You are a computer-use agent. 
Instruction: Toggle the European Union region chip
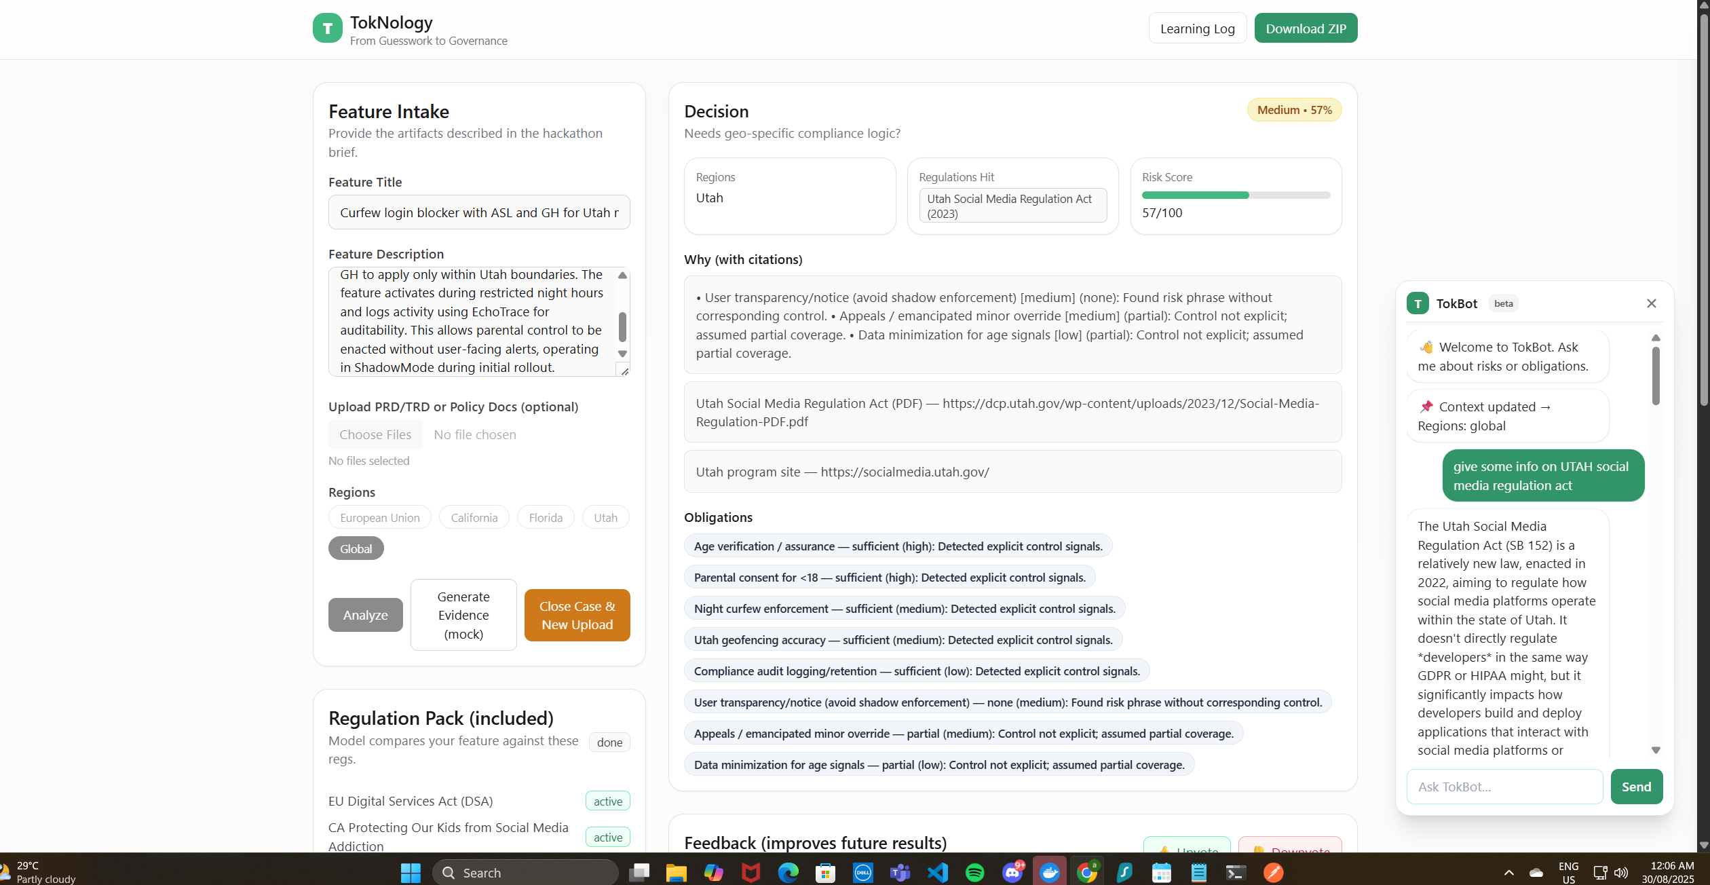click(x=379, y=518)
